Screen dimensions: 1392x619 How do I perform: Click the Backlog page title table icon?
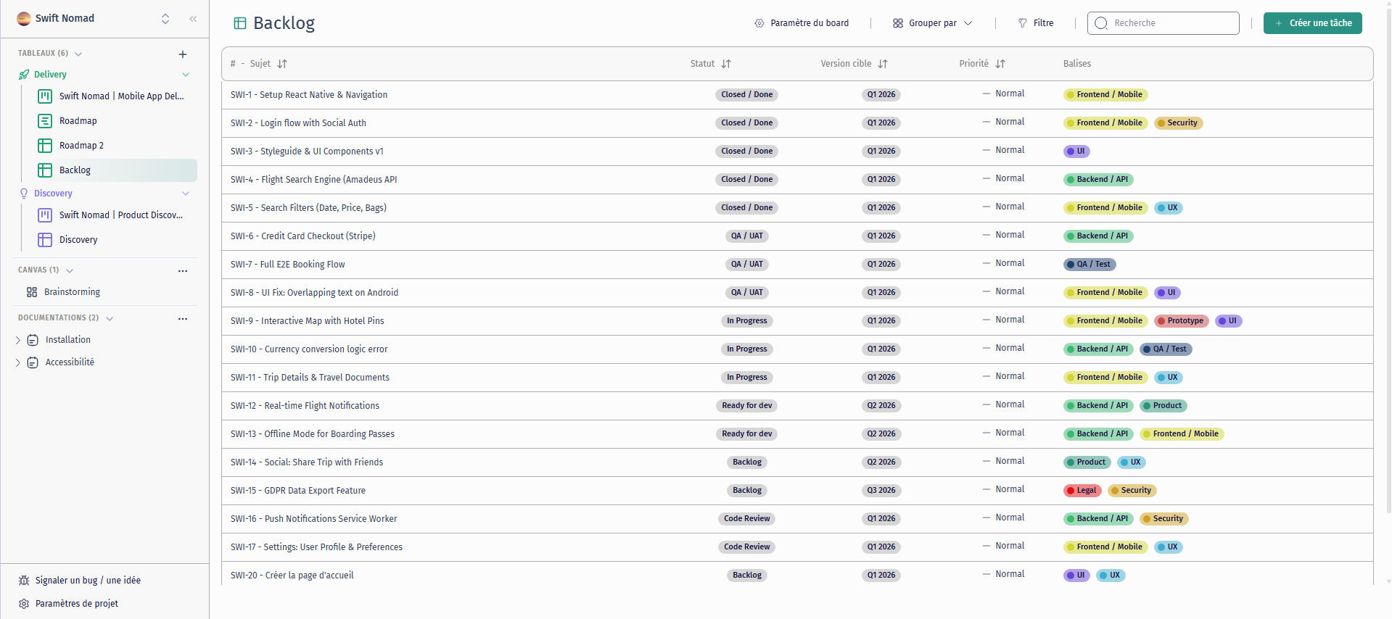coord(240,23)
